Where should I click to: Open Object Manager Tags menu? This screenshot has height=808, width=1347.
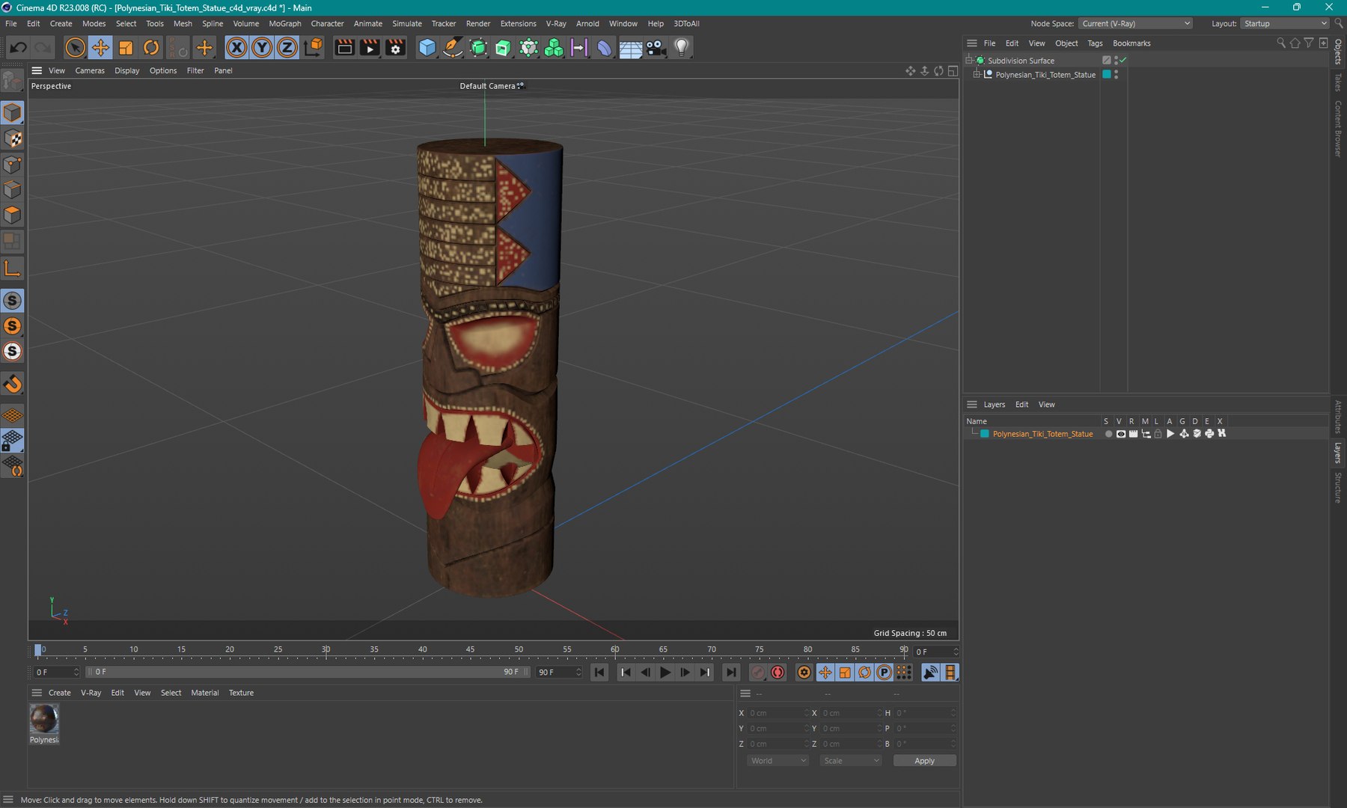[1095, 43]
